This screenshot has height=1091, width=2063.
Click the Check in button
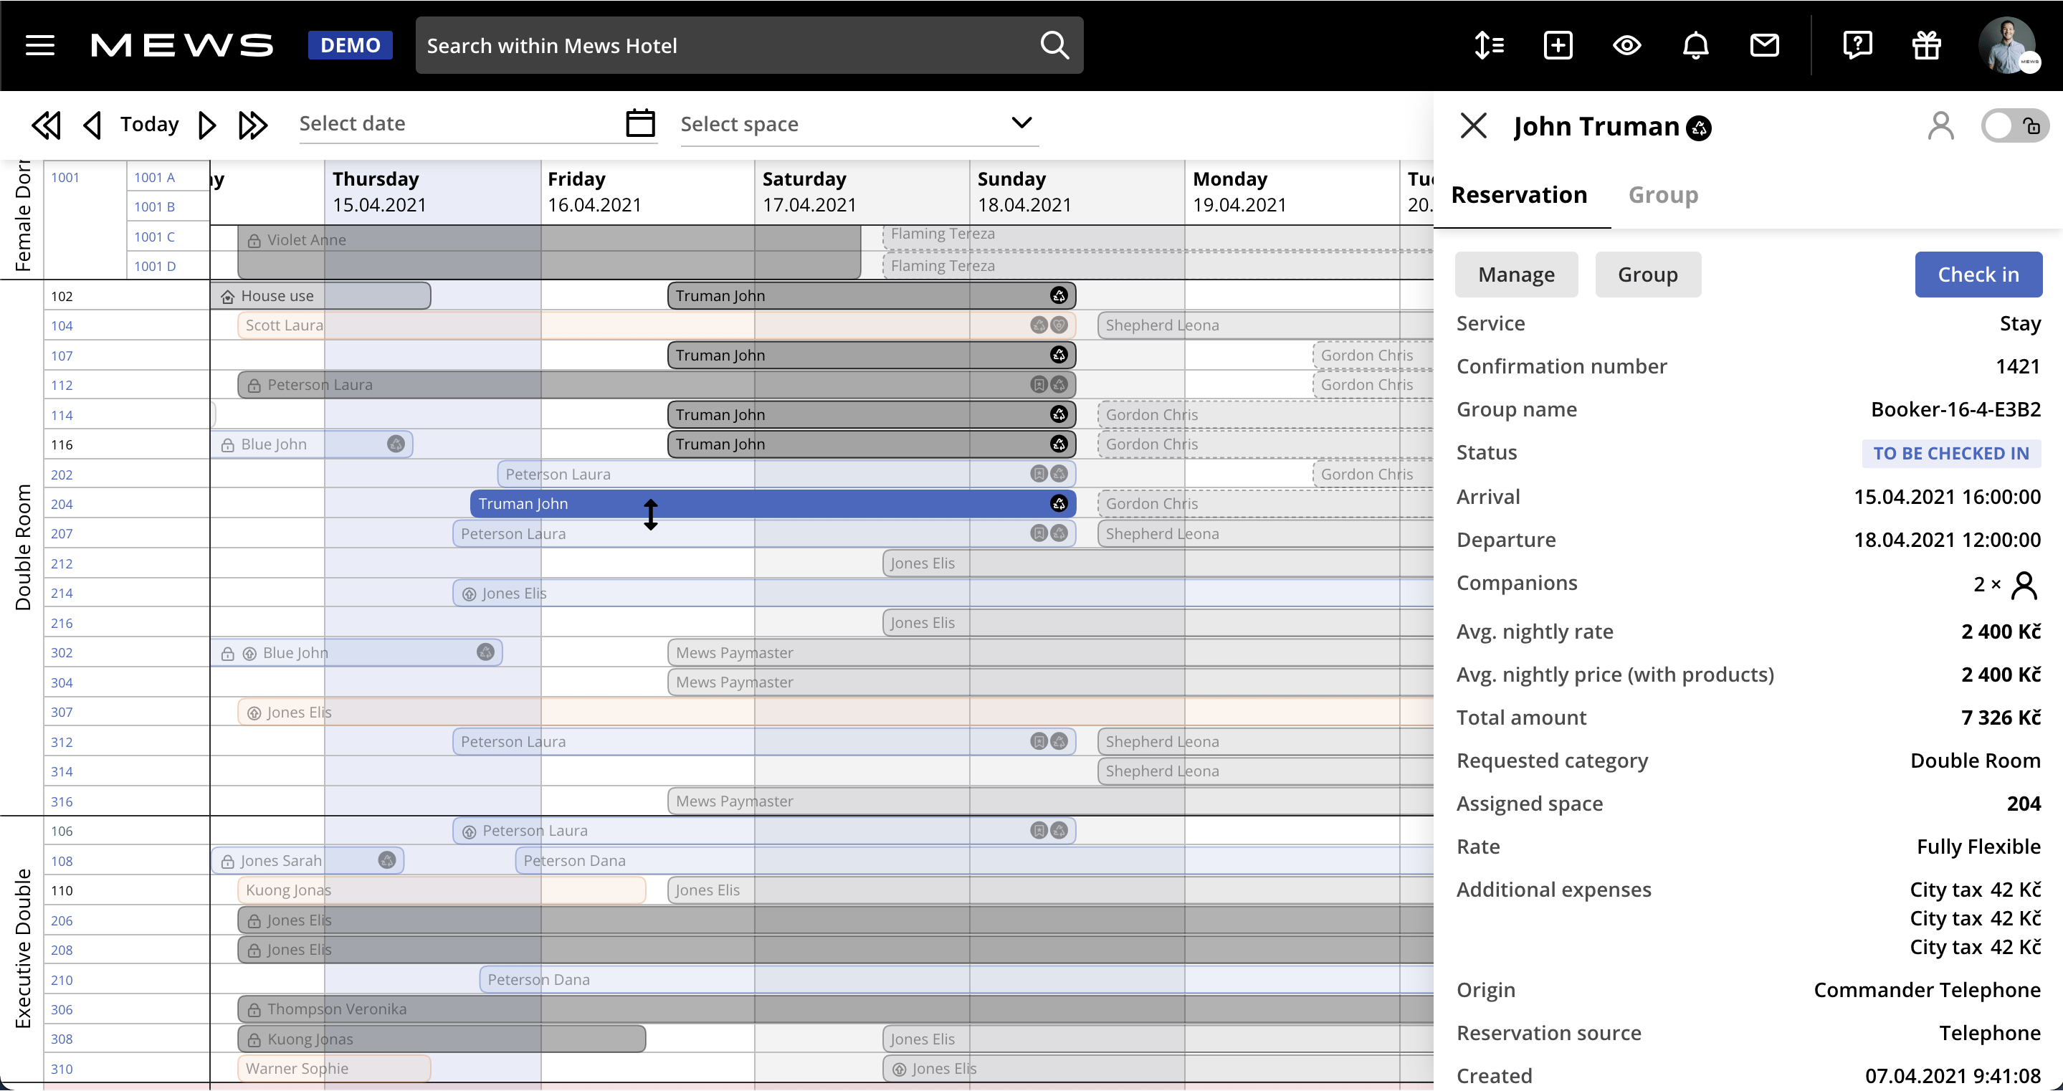[x=1979, y=274]
